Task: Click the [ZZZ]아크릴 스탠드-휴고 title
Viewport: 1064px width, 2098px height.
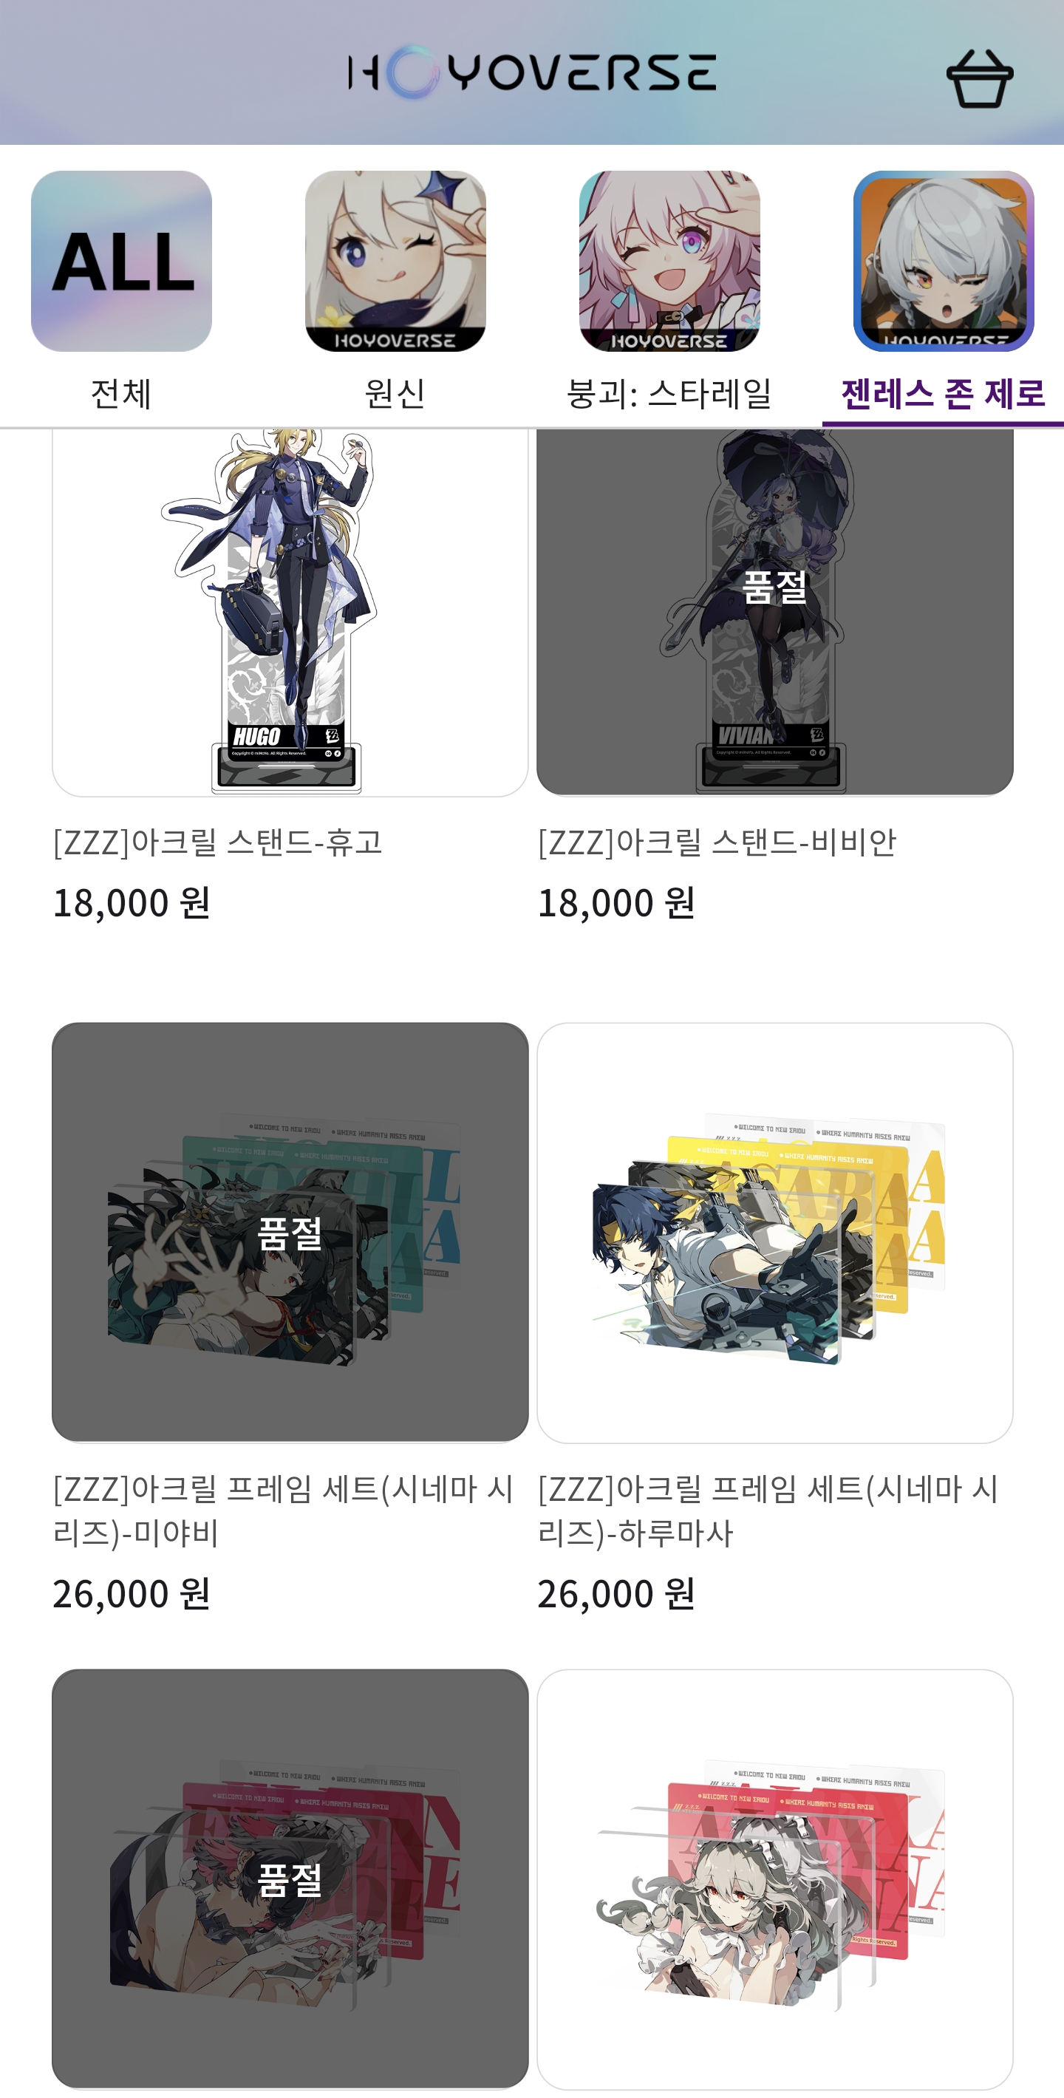Action: point(218,842)
